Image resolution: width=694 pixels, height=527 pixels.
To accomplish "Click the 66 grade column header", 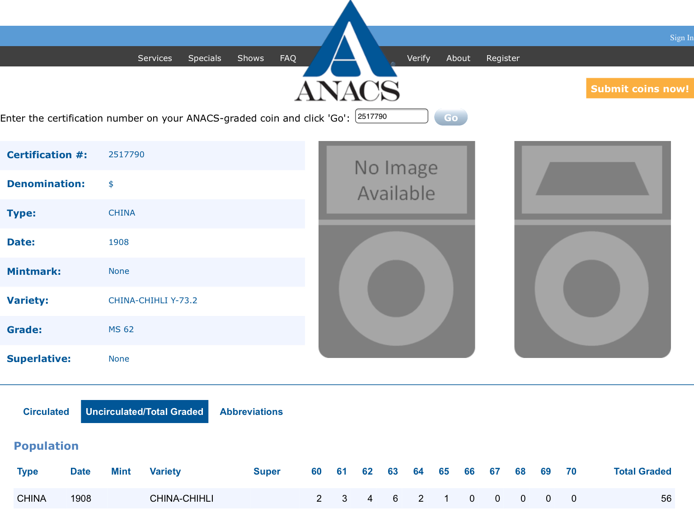I will [469, 471].
